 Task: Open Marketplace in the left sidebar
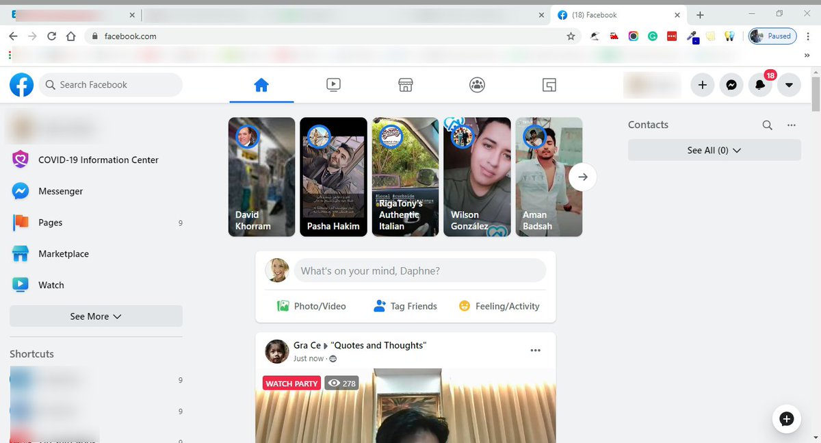coord(96,253)
